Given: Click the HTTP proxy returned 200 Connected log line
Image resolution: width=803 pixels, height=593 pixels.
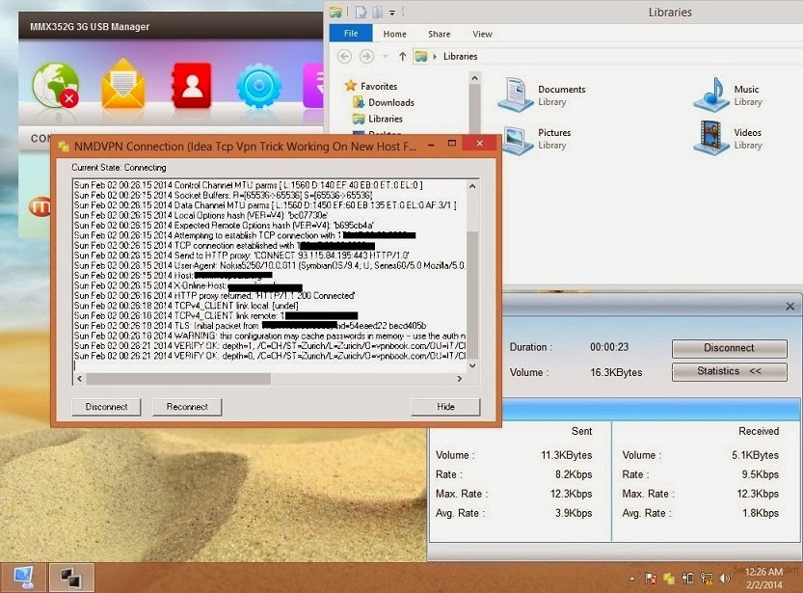Looking at the screenshot, I should tap(214, 295).
